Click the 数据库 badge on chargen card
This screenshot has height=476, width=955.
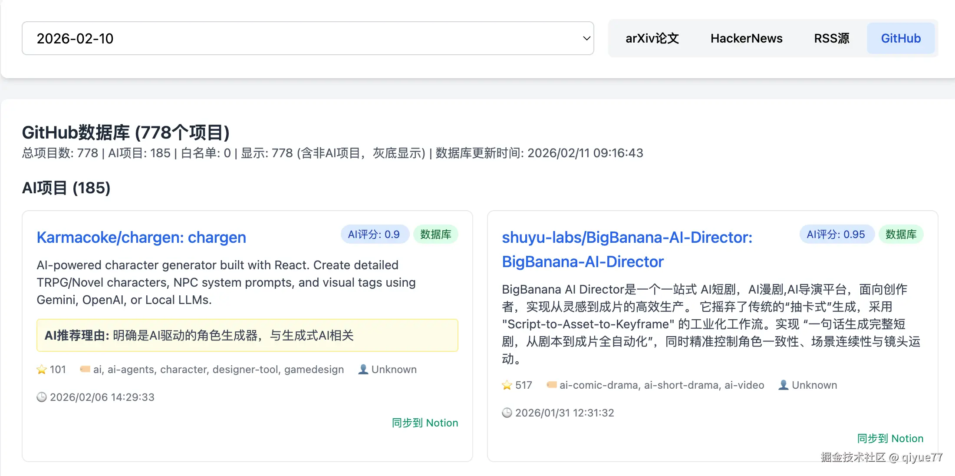435,235
